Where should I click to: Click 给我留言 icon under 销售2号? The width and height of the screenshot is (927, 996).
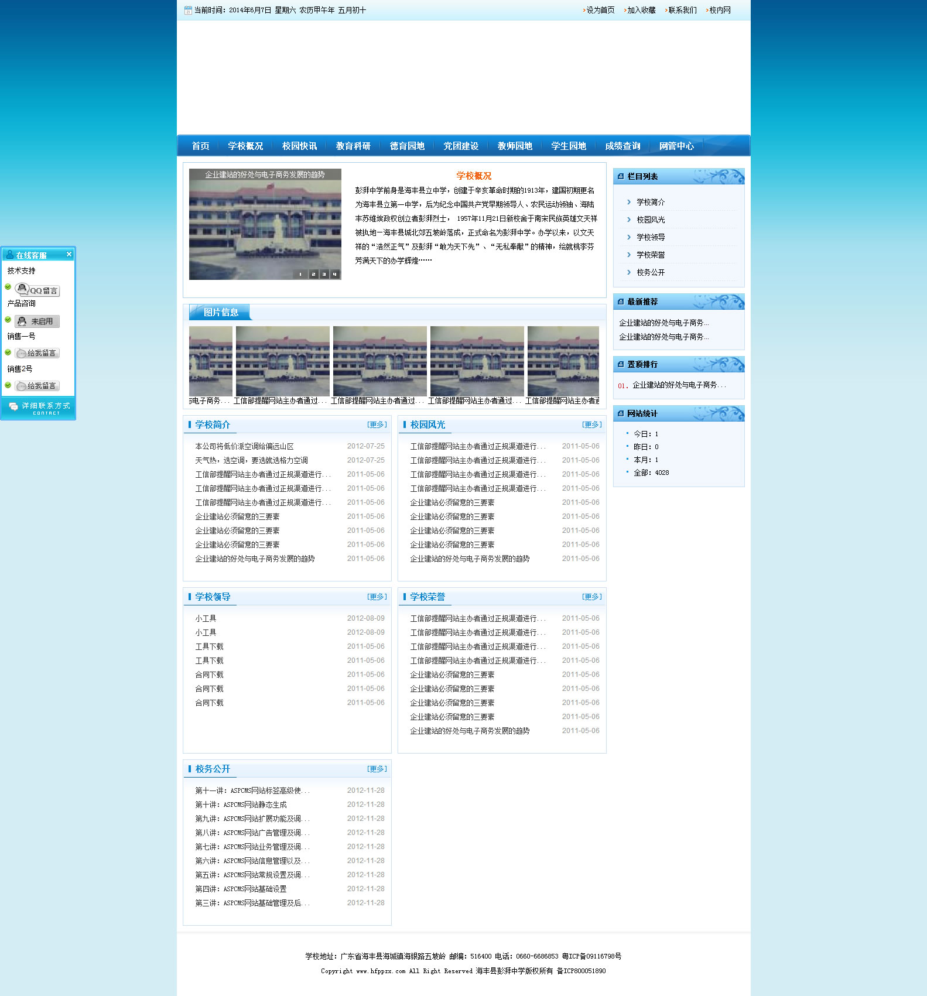click(37, 386)
